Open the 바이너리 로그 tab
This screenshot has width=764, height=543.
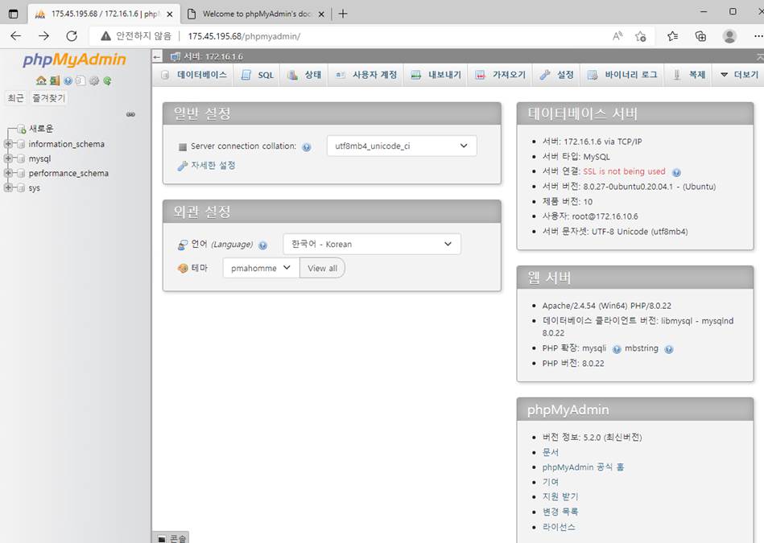coord(622,75)
